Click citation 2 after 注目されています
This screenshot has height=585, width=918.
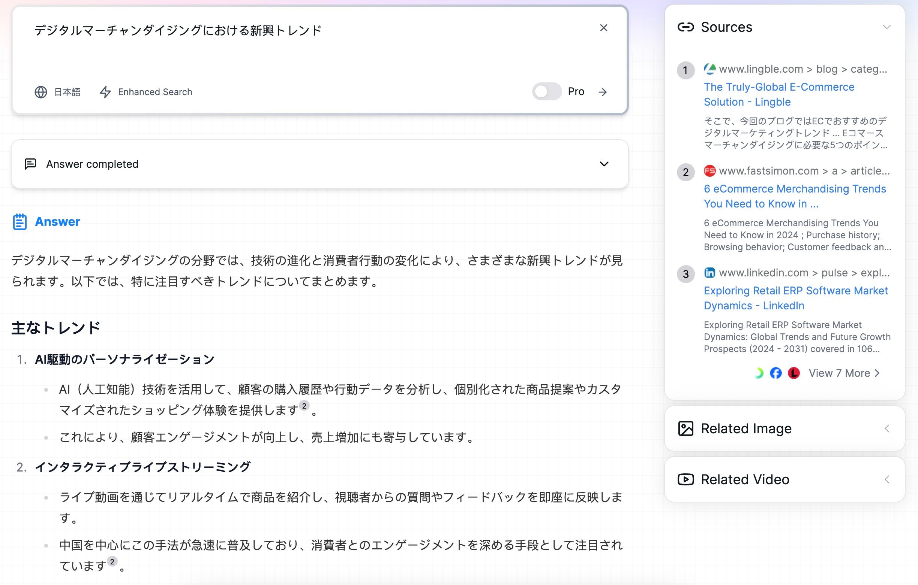pos(112,562)
